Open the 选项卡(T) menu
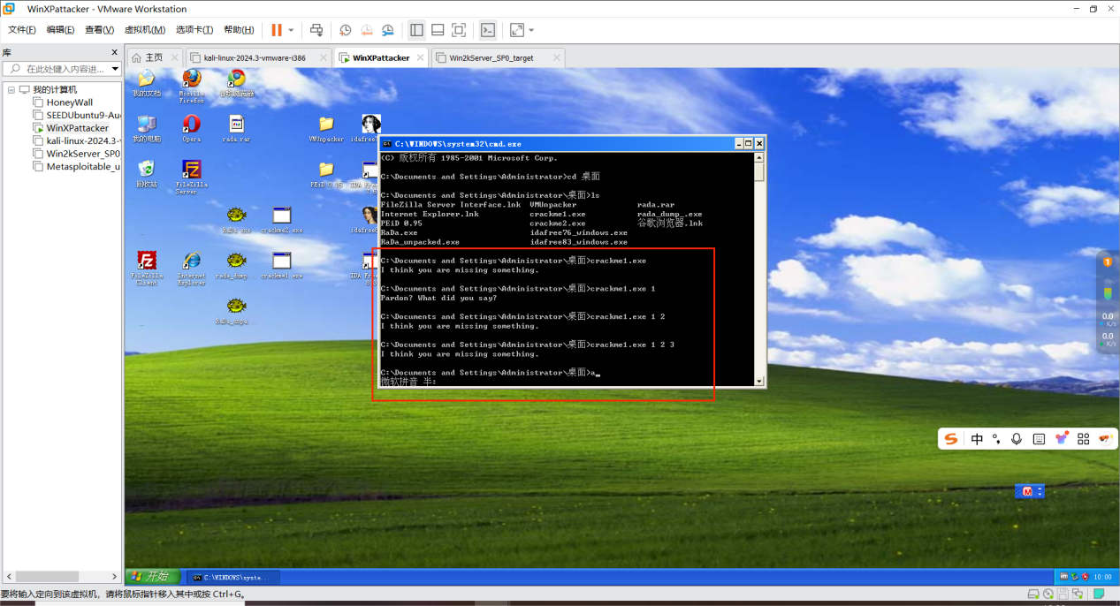 (194, 30)
